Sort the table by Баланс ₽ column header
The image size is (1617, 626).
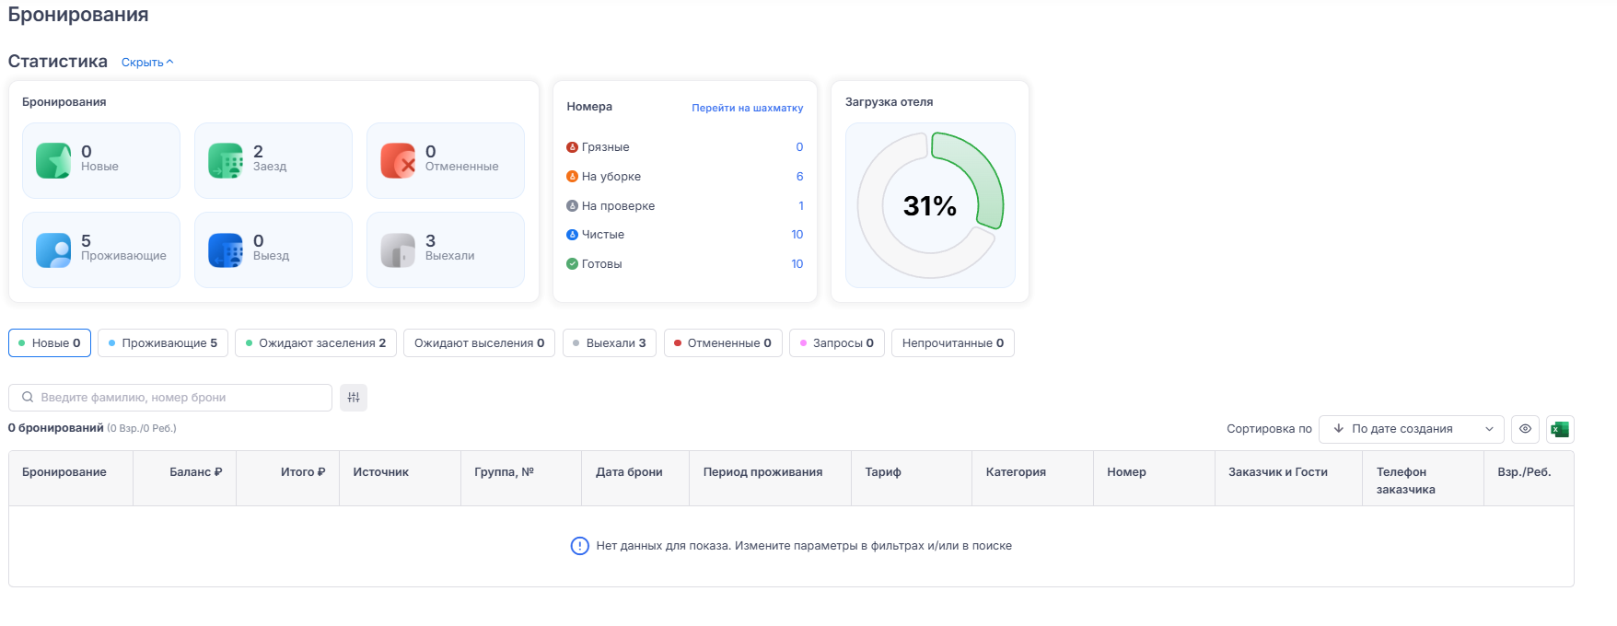[x=195, y=472]
